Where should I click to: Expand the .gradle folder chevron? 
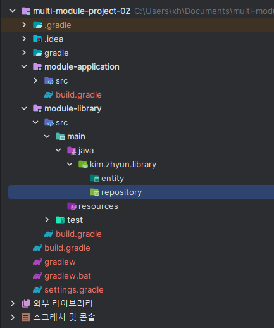[x=24, y=25]
